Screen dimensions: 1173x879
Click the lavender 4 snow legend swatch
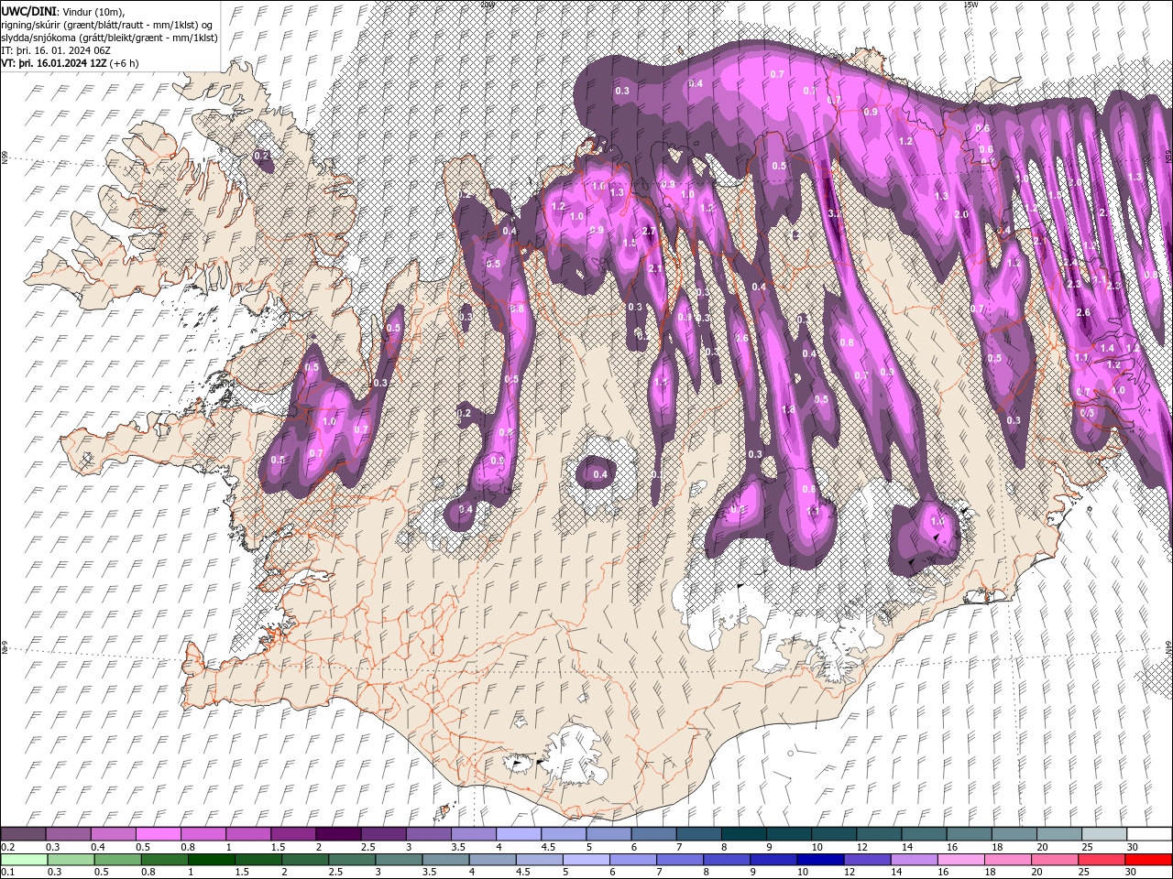pos(517,834)
